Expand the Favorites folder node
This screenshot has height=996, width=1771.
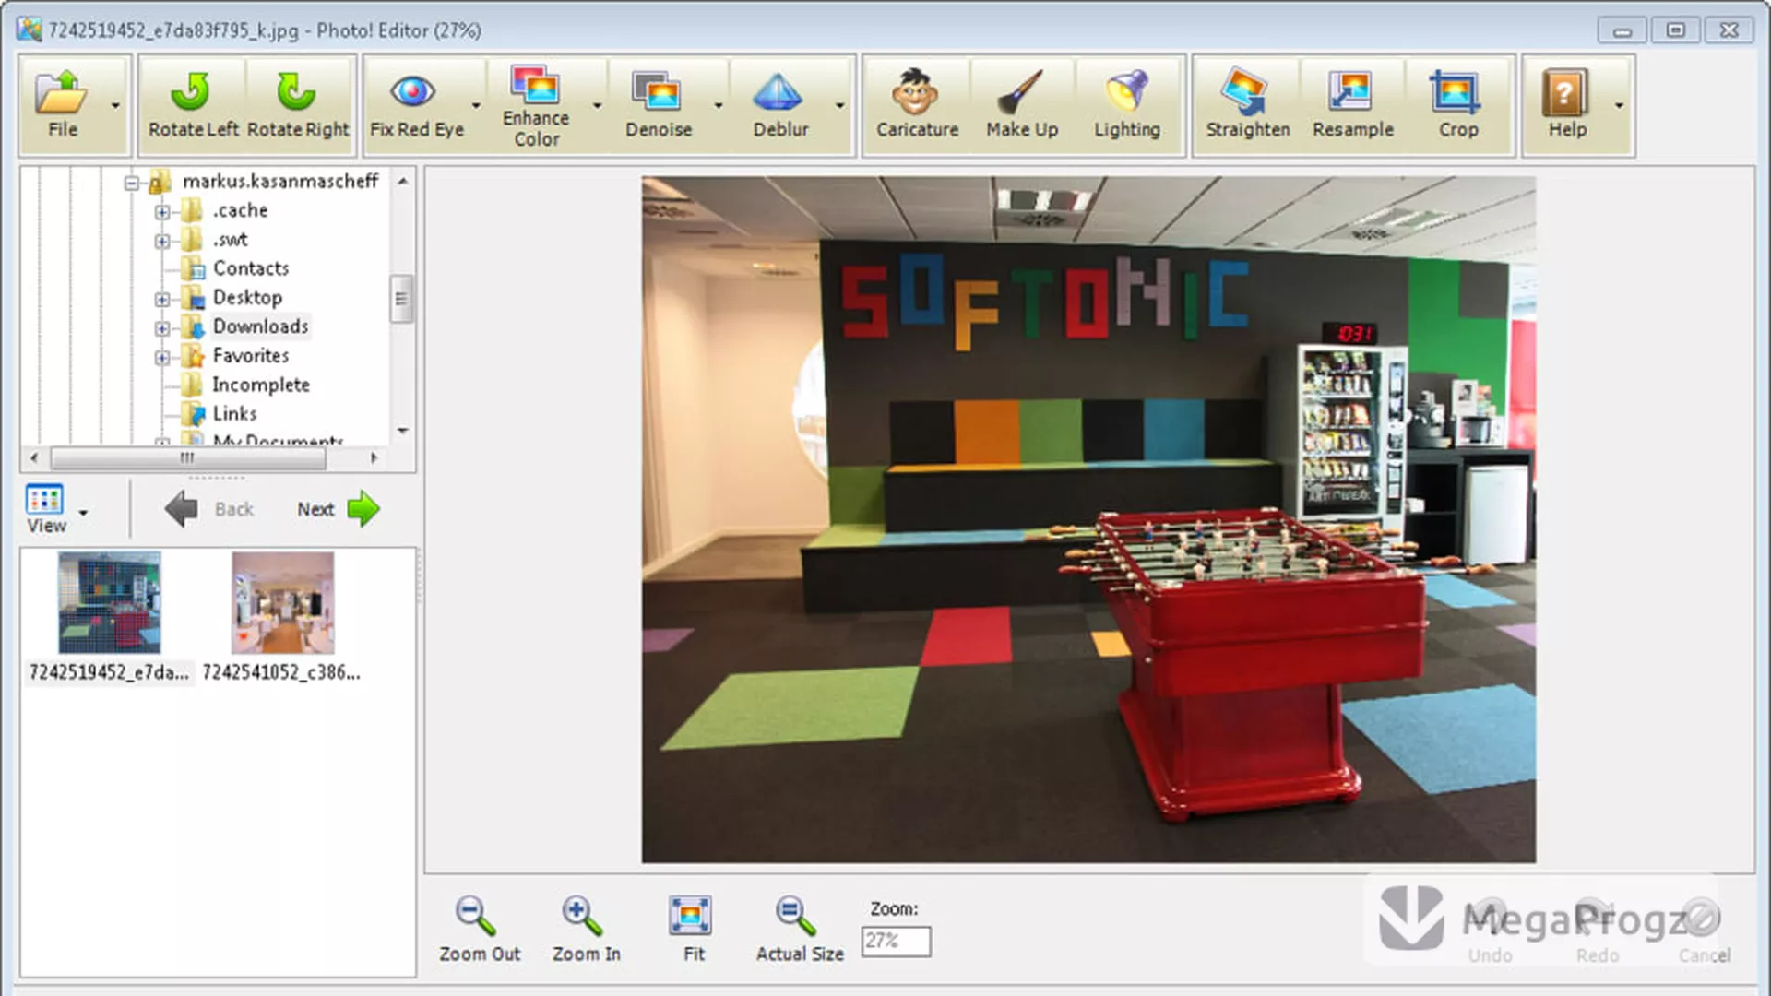point(162,358)
